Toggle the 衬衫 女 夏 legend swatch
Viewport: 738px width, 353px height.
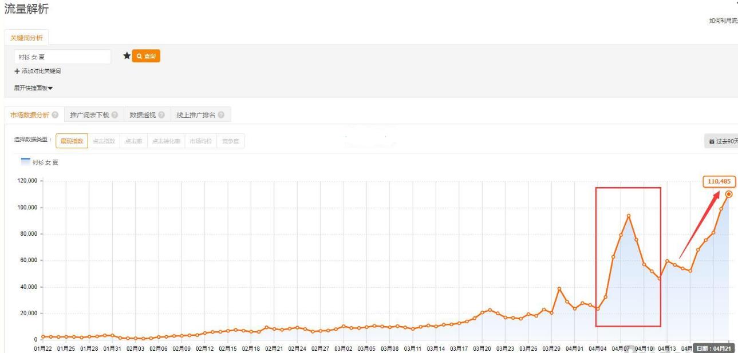26,162
